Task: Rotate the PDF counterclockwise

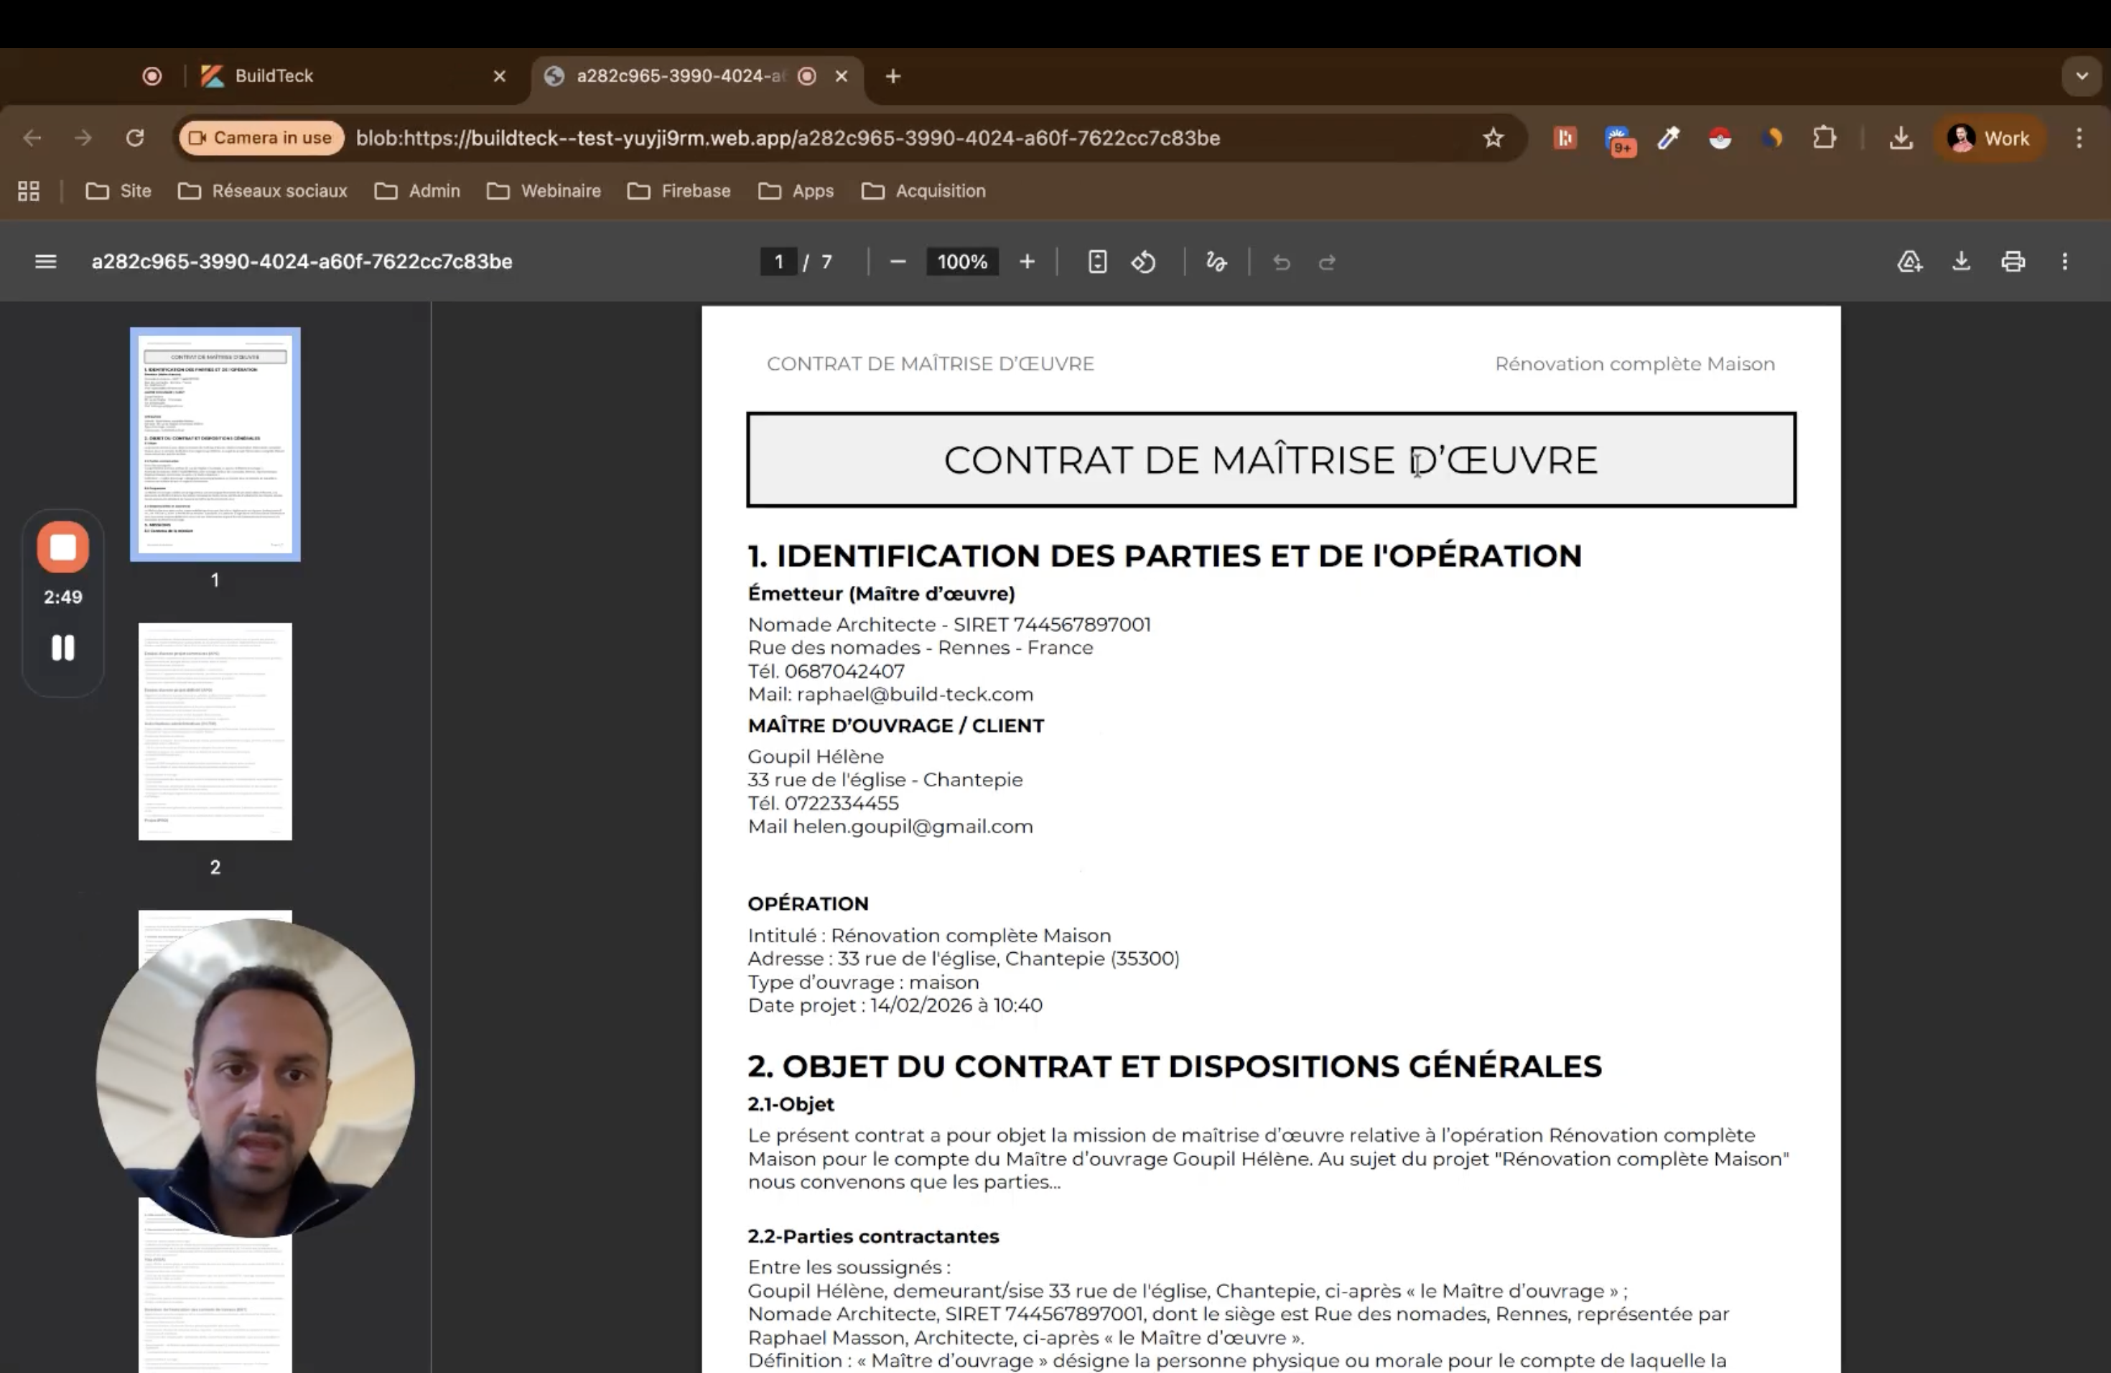Action: (x=1145, y=261)
